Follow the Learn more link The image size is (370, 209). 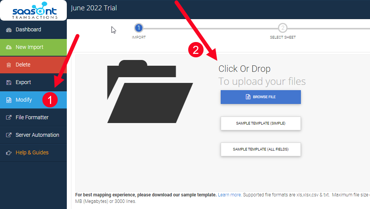[x=229, y=195]
